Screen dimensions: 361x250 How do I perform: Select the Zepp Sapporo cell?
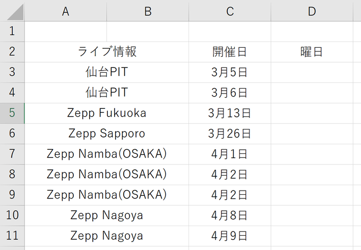pyautogui.click(x=107, y=133)
